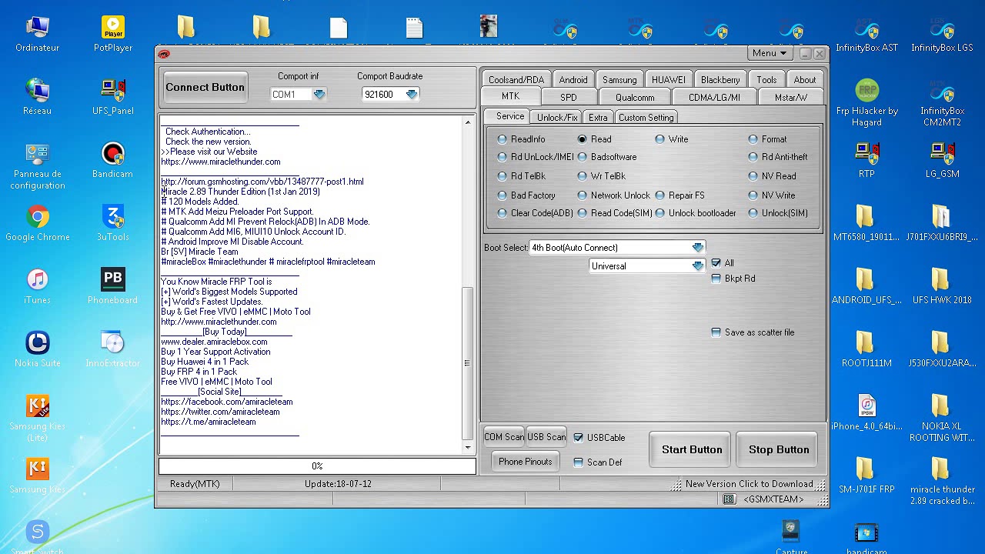This screenshot has width=985, height=554.
Task: Click the Connect Button
Action: (x=205, y=88)
